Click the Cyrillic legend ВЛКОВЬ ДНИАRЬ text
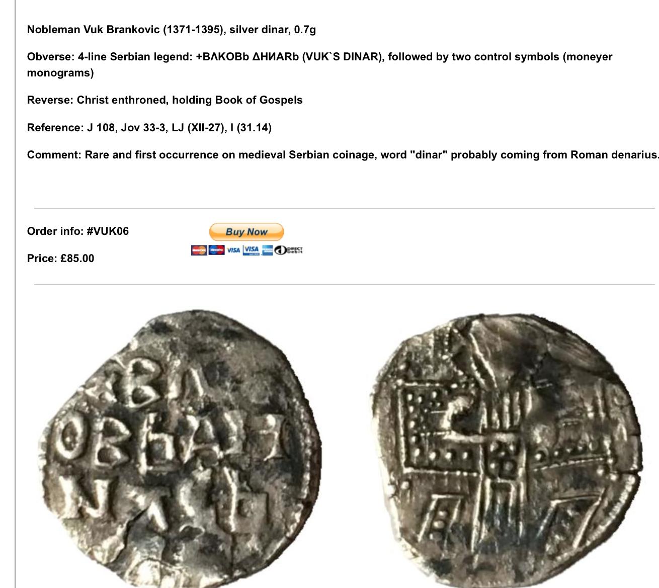The height and width of the screenshot is (588, 659). [x=247, y=57]
